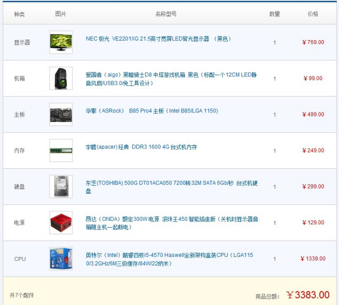
Task: Click the quantity 1 in the 内存 row
Action: click(x=275, y=151)
